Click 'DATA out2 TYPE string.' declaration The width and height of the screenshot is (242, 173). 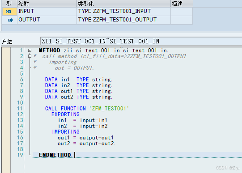79,97
